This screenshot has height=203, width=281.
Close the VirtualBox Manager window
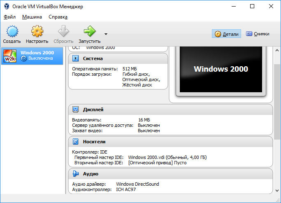[271, 6]
